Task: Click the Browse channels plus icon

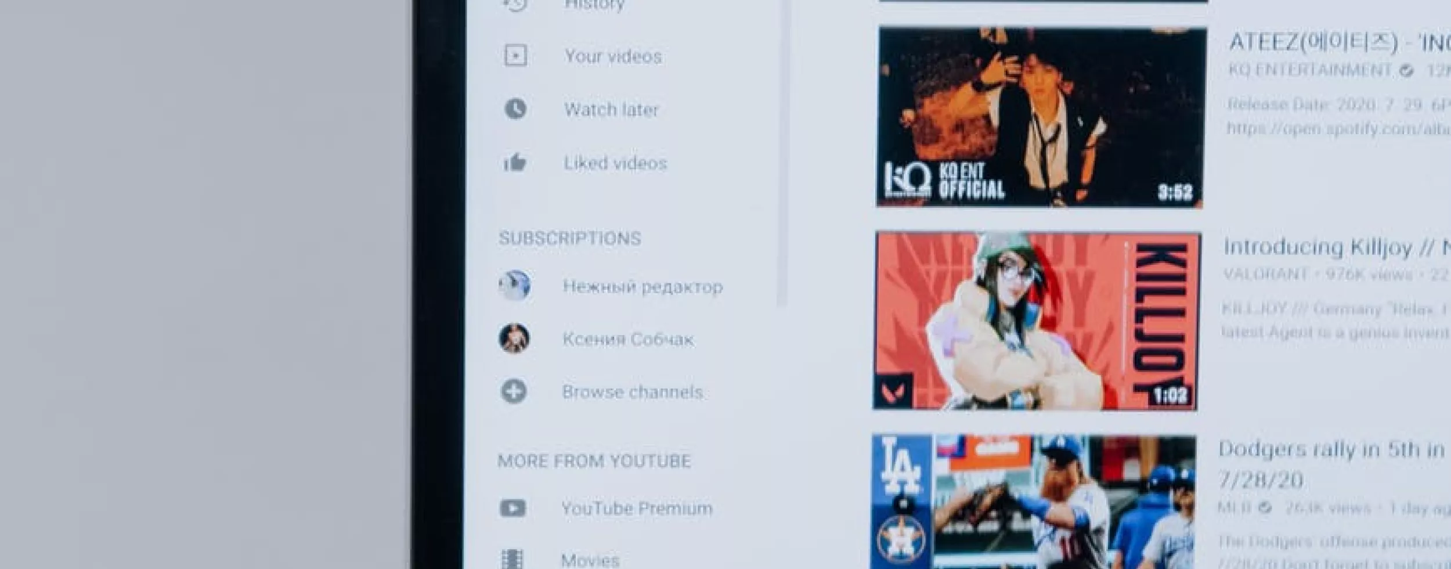Action: click(514, 391)
